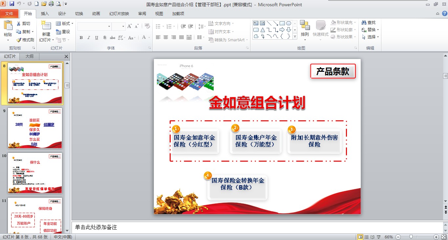Click the zoom out minus button

point(398,237)
